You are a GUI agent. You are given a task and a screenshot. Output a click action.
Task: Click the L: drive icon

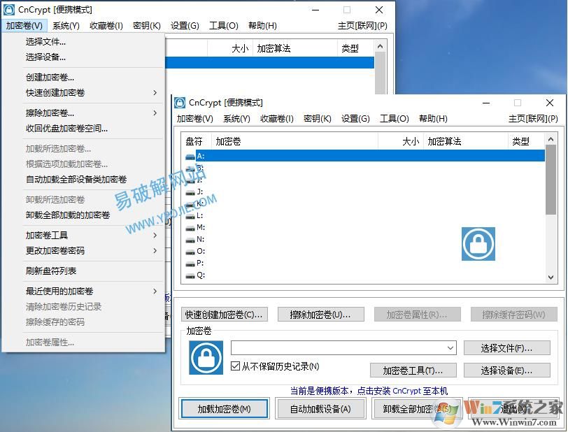click(189, 215)
